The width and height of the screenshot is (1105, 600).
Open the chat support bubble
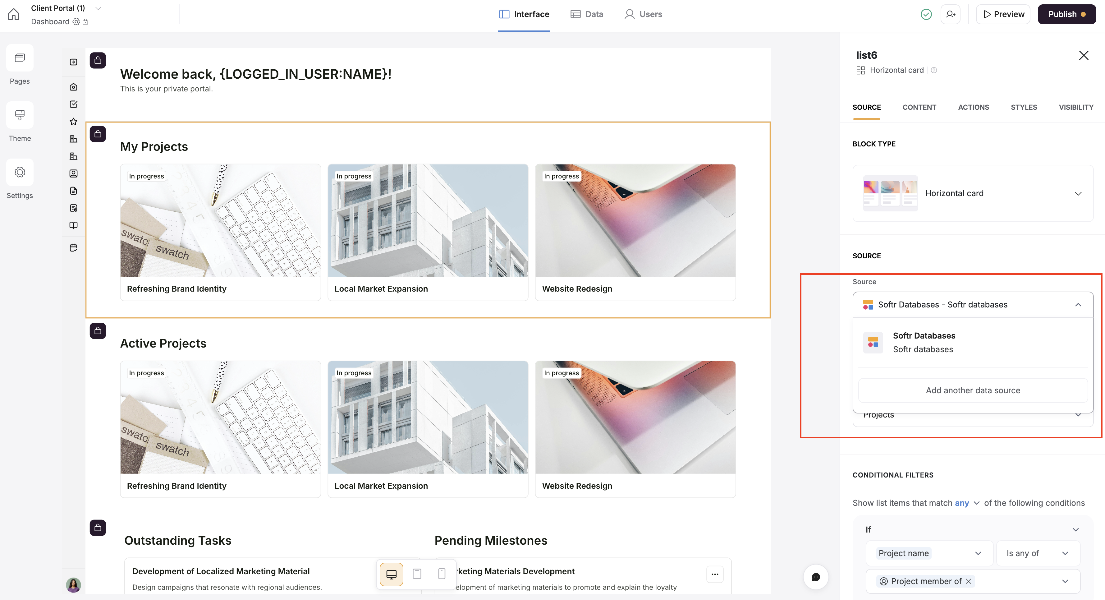coord(815,577)
